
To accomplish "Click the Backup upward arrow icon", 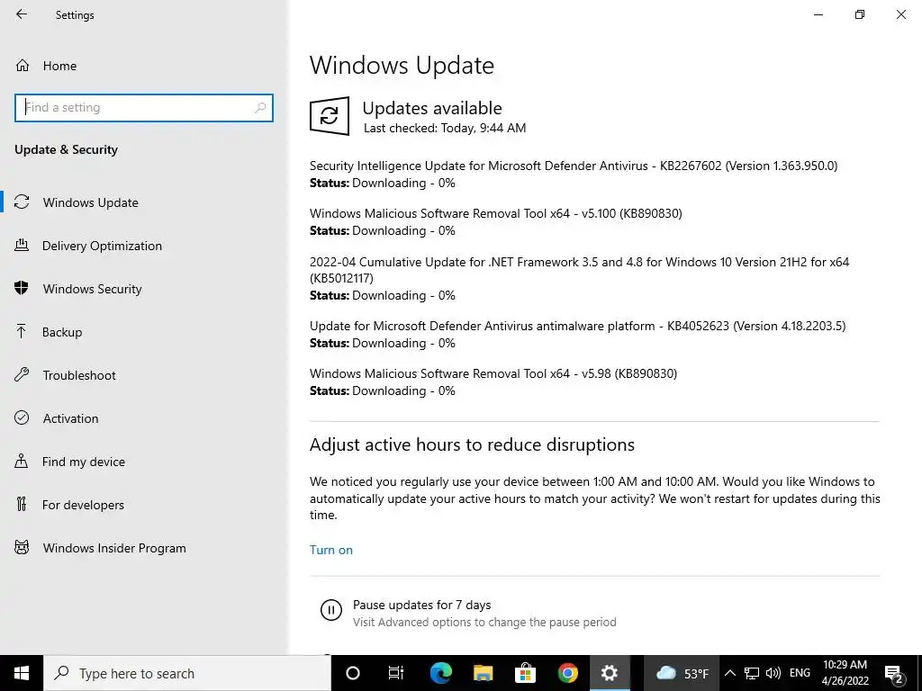I will click(22, 331).
